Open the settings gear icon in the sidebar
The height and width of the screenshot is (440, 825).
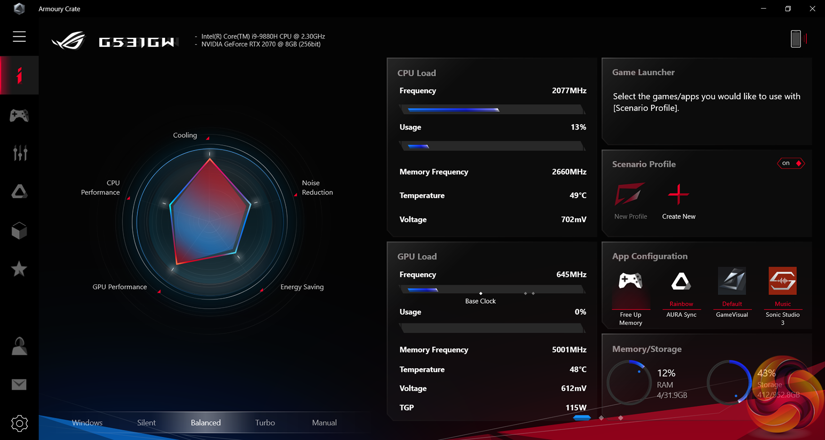(19, 424)
